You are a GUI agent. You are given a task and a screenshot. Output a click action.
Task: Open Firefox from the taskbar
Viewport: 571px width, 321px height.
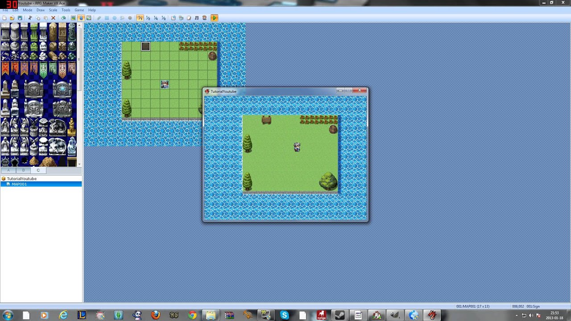pyautogui.click(x=155, y=315)
